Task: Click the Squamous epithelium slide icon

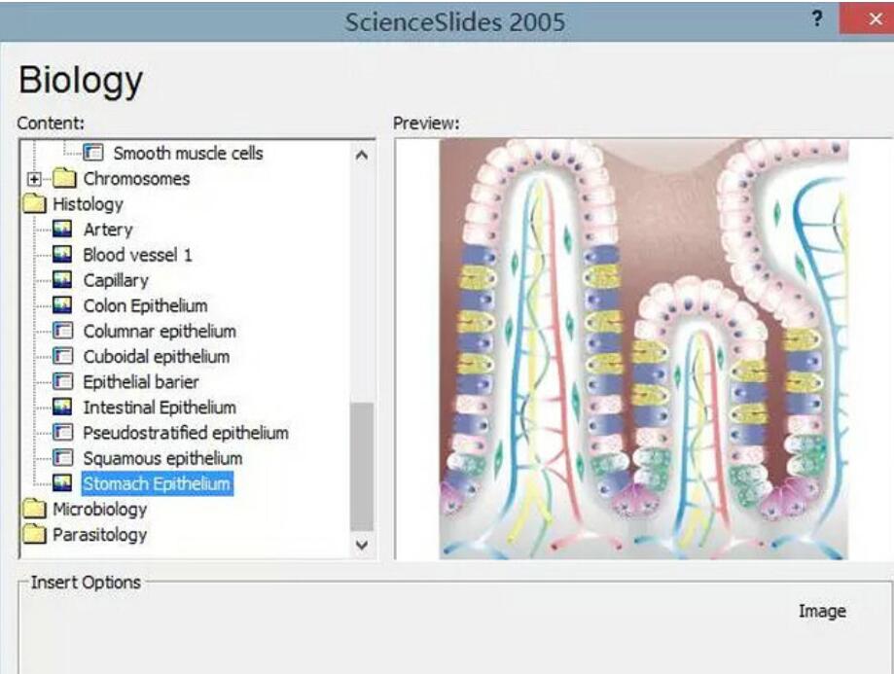Action: tap(63, 458)
